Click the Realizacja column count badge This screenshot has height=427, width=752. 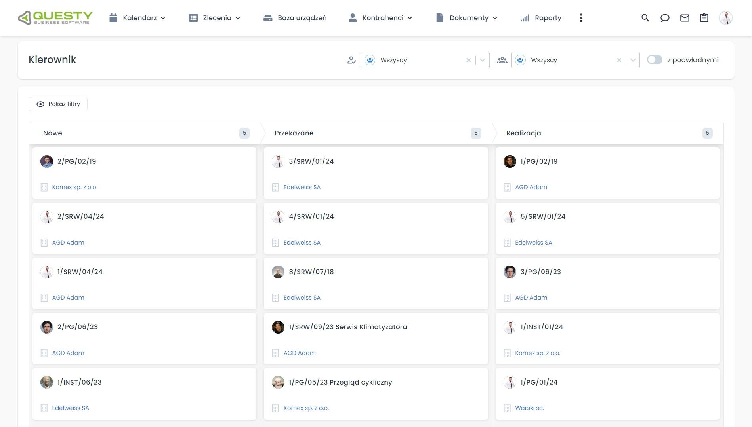point(707,133)
